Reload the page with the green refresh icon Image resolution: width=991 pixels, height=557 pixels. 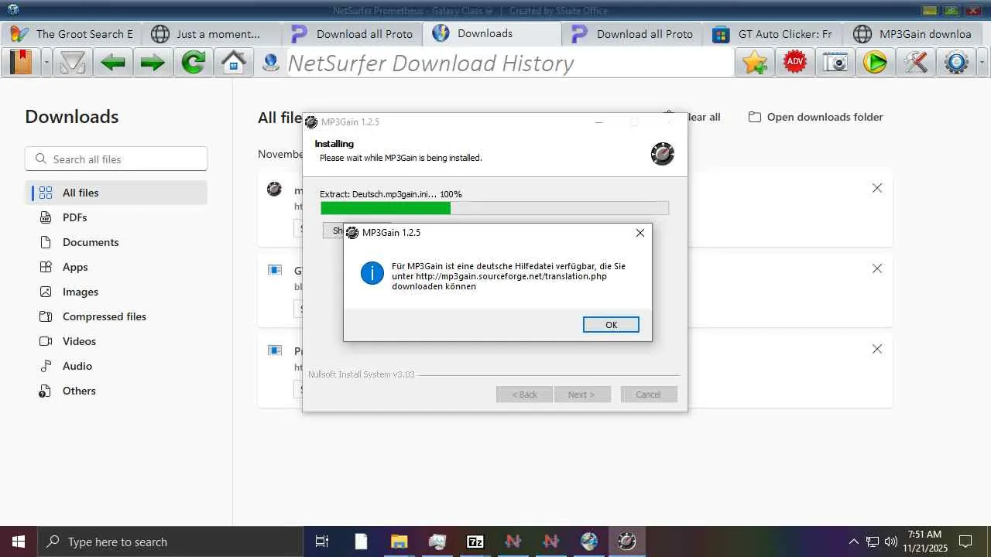coord(194,63)
